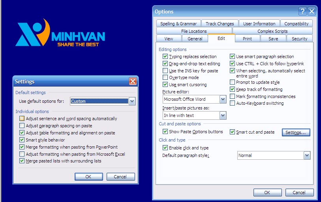Open the Insert/paste pictures as dropdown arrow

(223, 115)
